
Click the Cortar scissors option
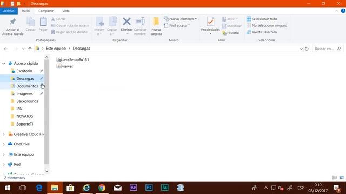[58, 19]
